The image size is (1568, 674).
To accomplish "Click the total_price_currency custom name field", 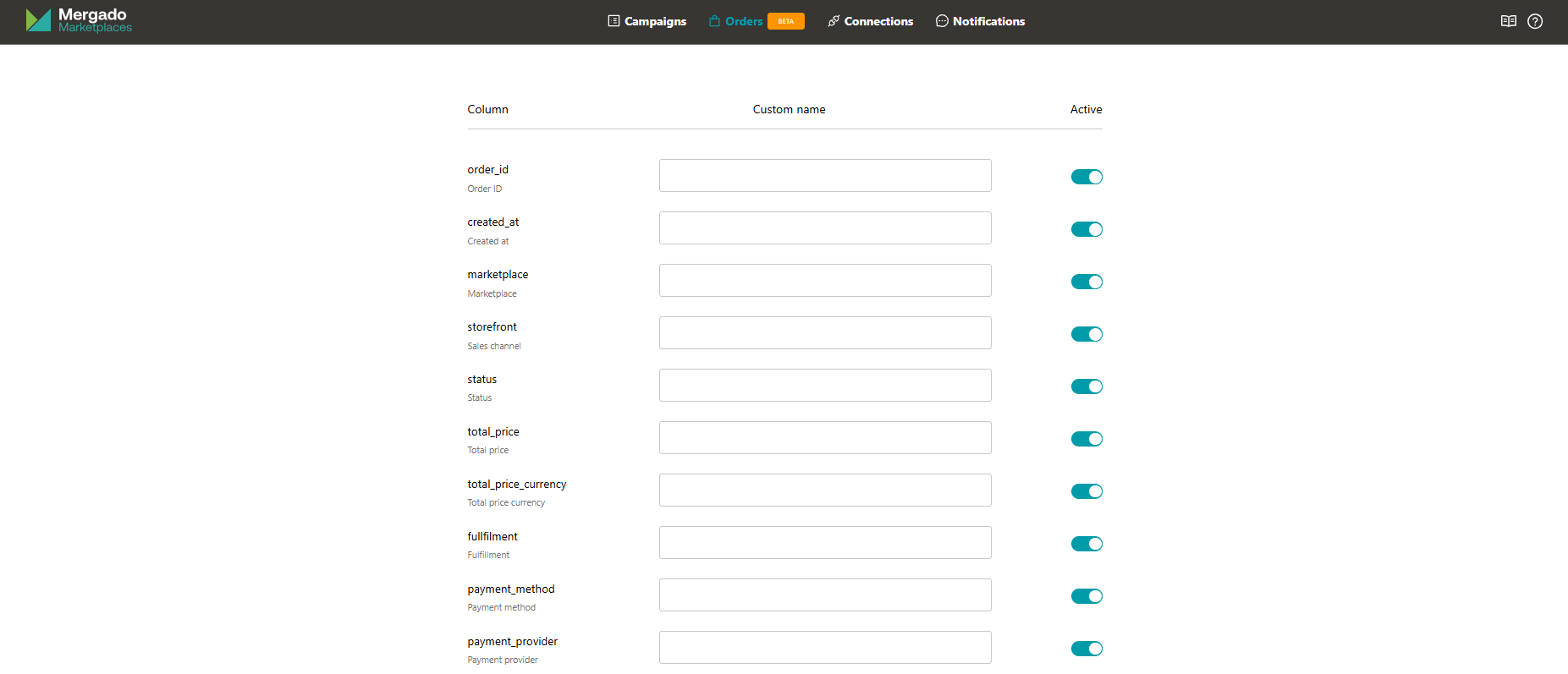I will tap(825, 490).
